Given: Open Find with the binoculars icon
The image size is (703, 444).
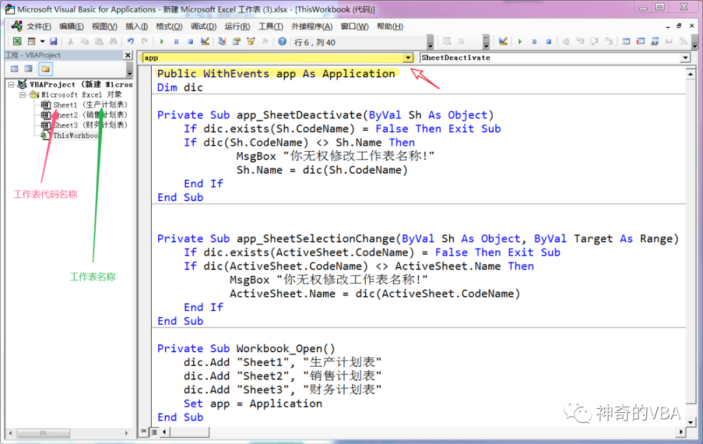Looking at the screenshot, I should click(113, 42).
